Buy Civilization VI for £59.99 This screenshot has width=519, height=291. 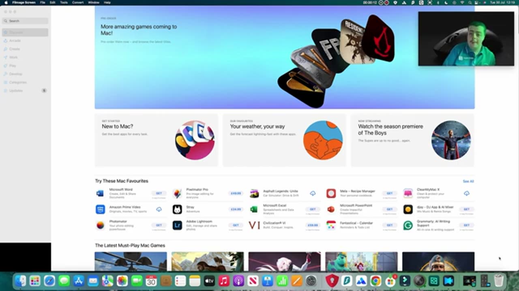coord(313,225)
